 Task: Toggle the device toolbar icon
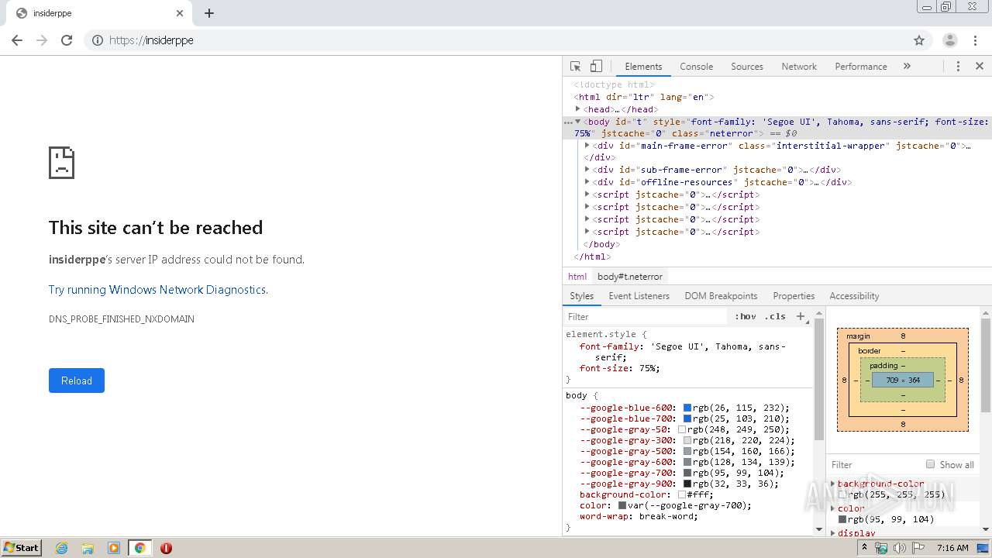(x=596, y=67)
